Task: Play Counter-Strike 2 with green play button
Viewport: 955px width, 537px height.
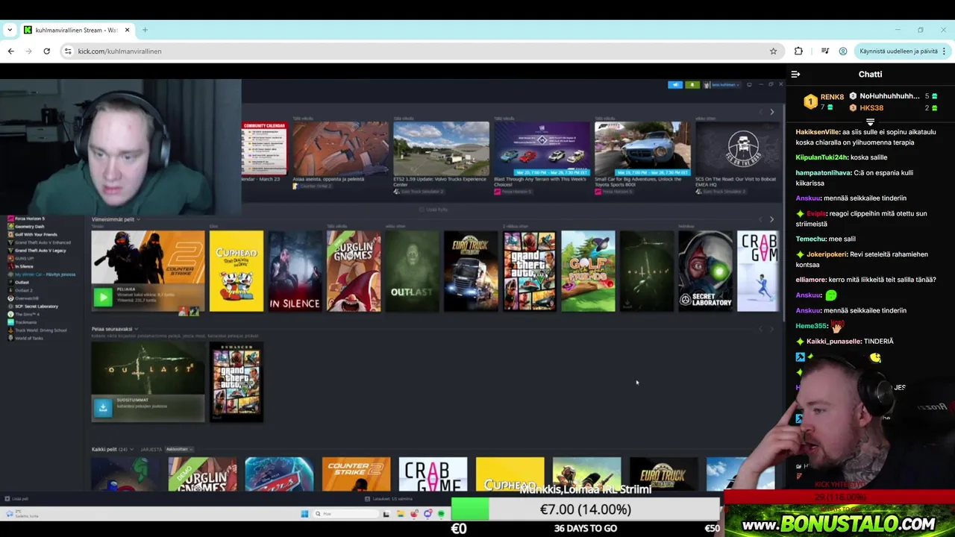Action: (103, 297)
